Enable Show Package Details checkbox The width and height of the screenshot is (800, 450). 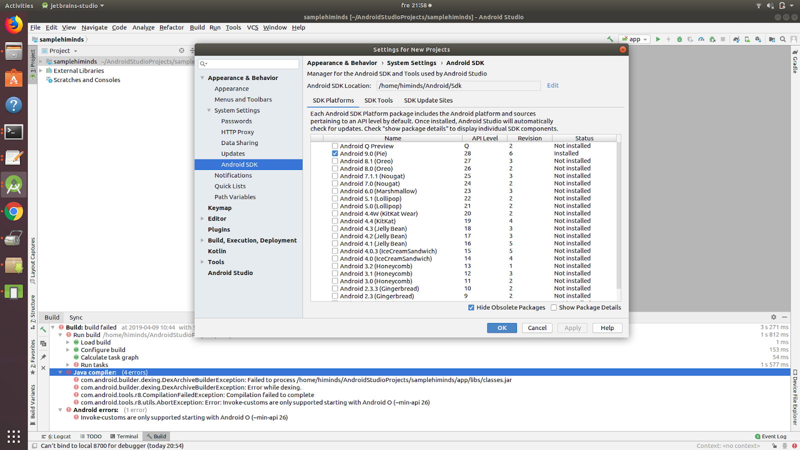tap(553, 307)
